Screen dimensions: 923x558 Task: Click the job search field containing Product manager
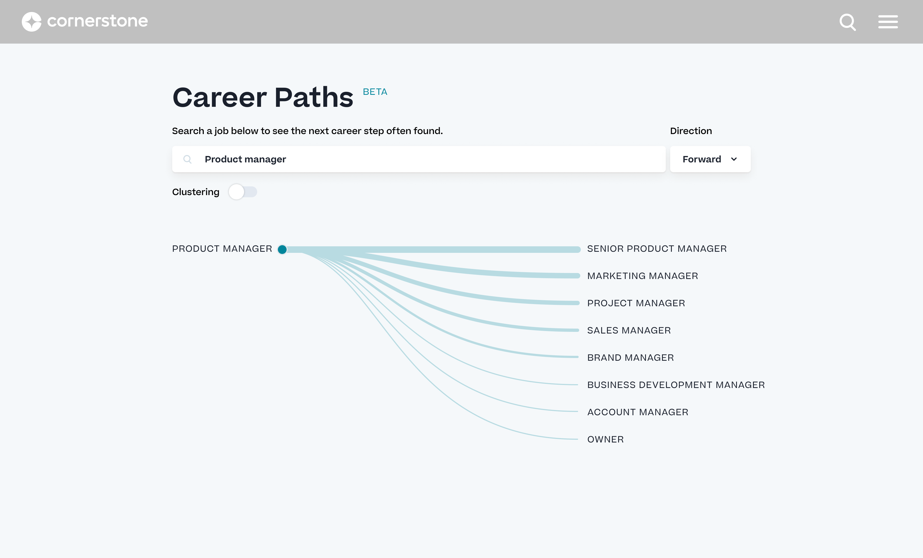pyautogui.click(x=418, y=159)
